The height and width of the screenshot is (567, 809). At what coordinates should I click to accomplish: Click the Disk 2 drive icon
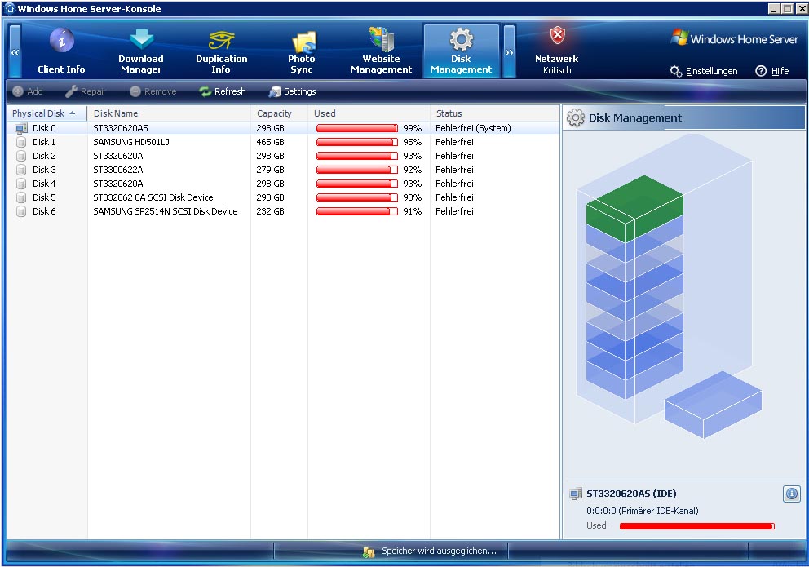pos(21,156)
